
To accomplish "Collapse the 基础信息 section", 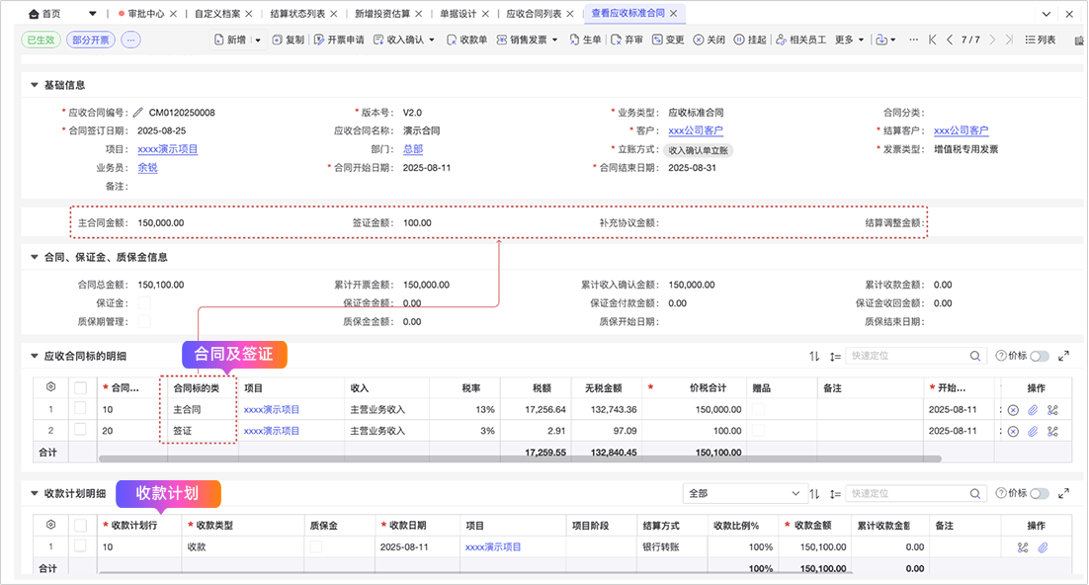I will 36,85.
